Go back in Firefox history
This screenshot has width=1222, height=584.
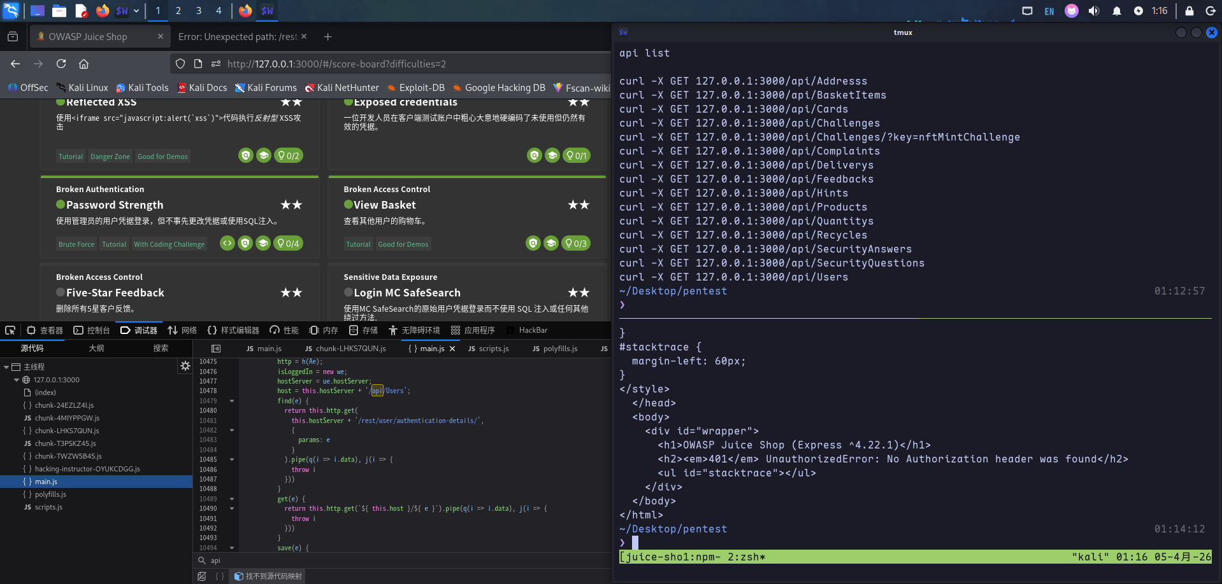[x=15, y=64]
